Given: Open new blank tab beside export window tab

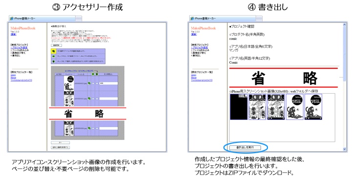Looking at the screenshot, I should click(259, 19).
